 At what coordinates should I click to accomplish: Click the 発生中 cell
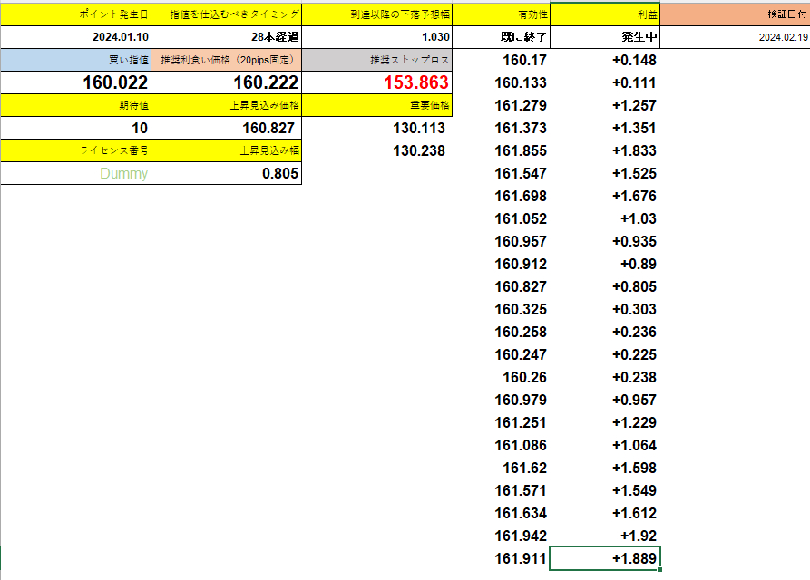(x=605, y=37)
